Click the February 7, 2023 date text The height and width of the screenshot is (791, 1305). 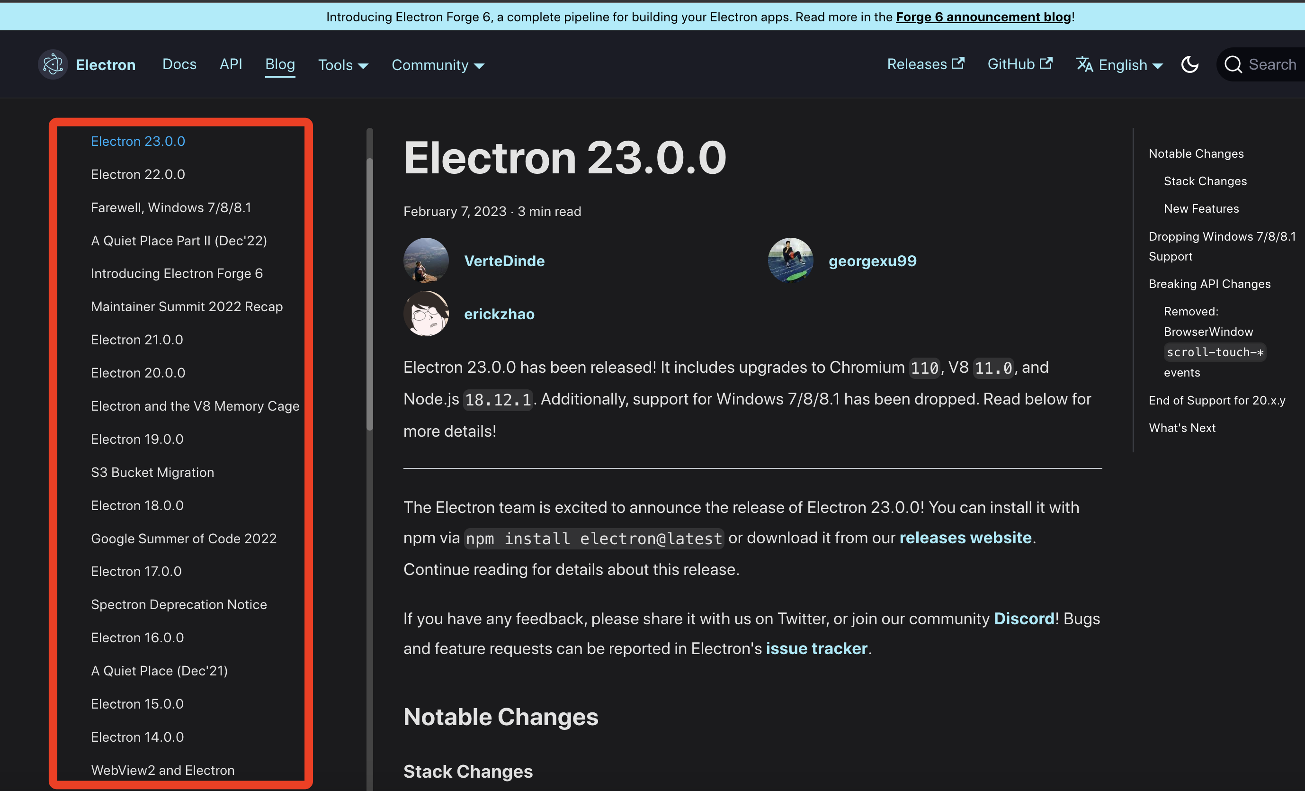coord(455,211)
